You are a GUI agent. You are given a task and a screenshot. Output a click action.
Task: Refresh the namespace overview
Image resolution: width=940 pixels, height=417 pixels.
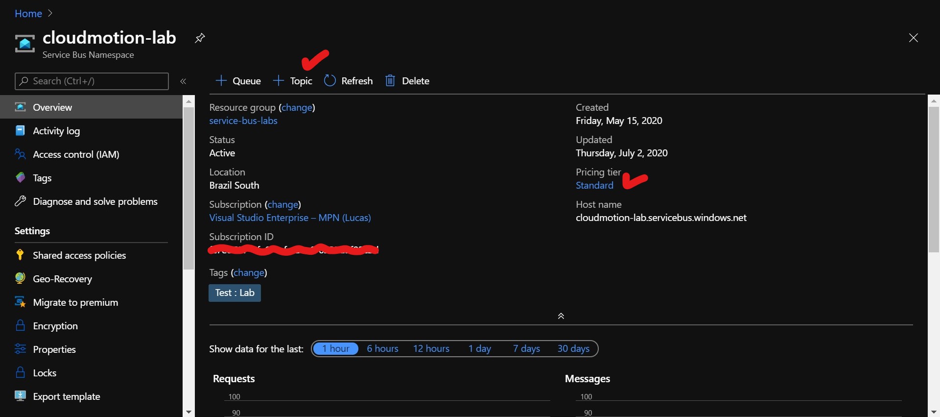(x=349, y=81)
